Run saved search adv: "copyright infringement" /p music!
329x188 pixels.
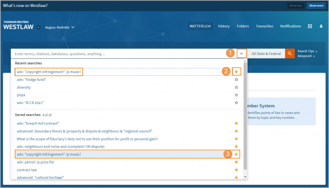49,154
